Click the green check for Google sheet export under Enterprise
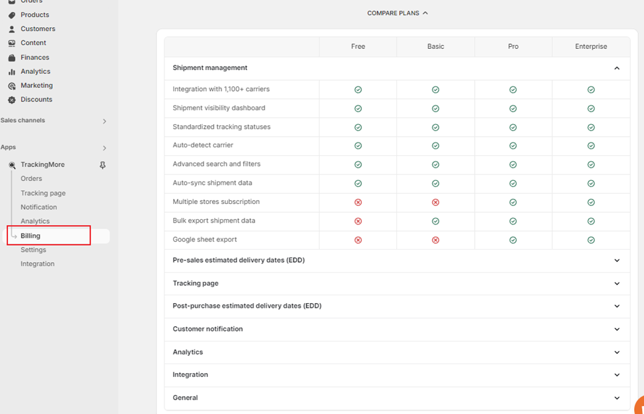The height and width of the screenshot is (414, 644). [x=590, y=240]
